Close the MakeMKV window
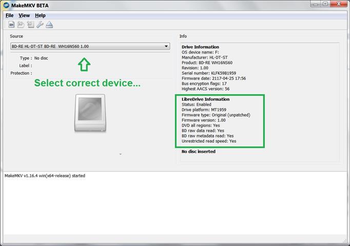Image resolution: width=350 pixels, height=246 pixels. click(338, 4)
